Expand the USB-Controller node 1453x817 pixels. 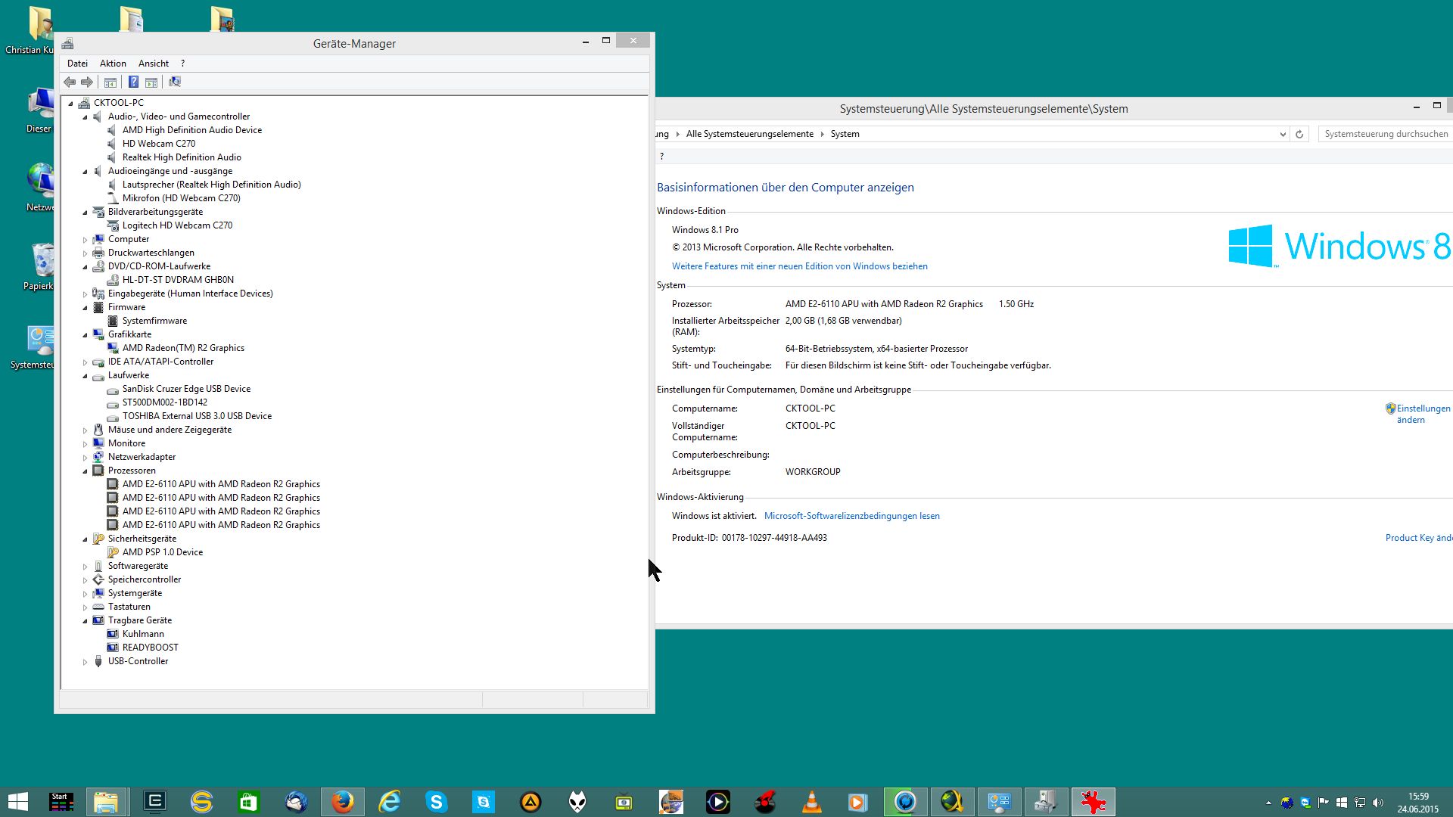[85, 662]
